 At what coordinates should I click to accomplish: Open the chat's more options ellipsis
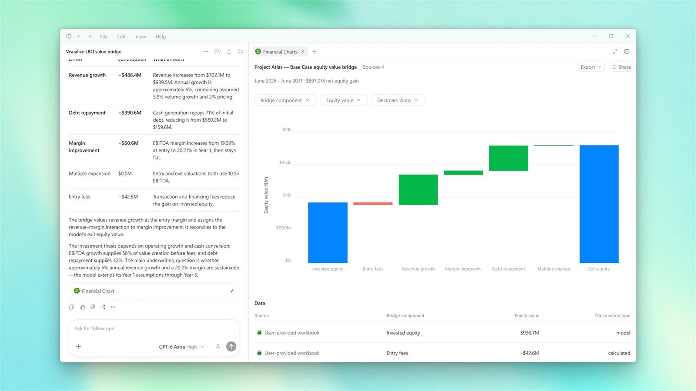(x=206, y=51)
